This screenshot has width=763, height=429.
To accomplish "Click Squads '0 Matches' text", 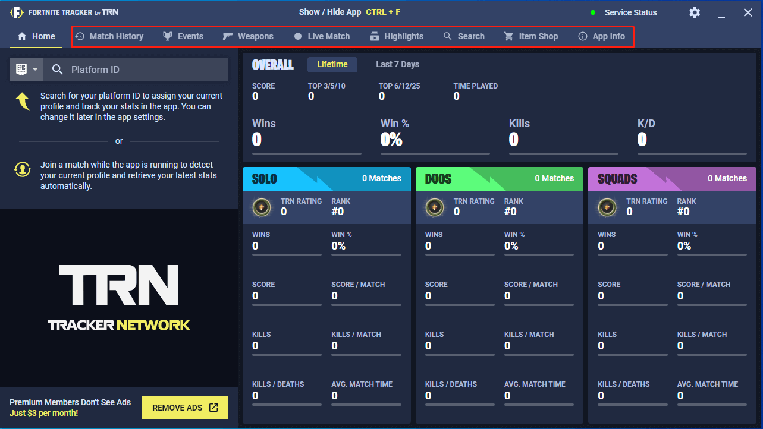I will coord(727,178).
